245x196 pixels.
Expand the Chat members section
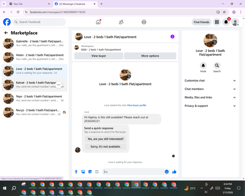210,89
